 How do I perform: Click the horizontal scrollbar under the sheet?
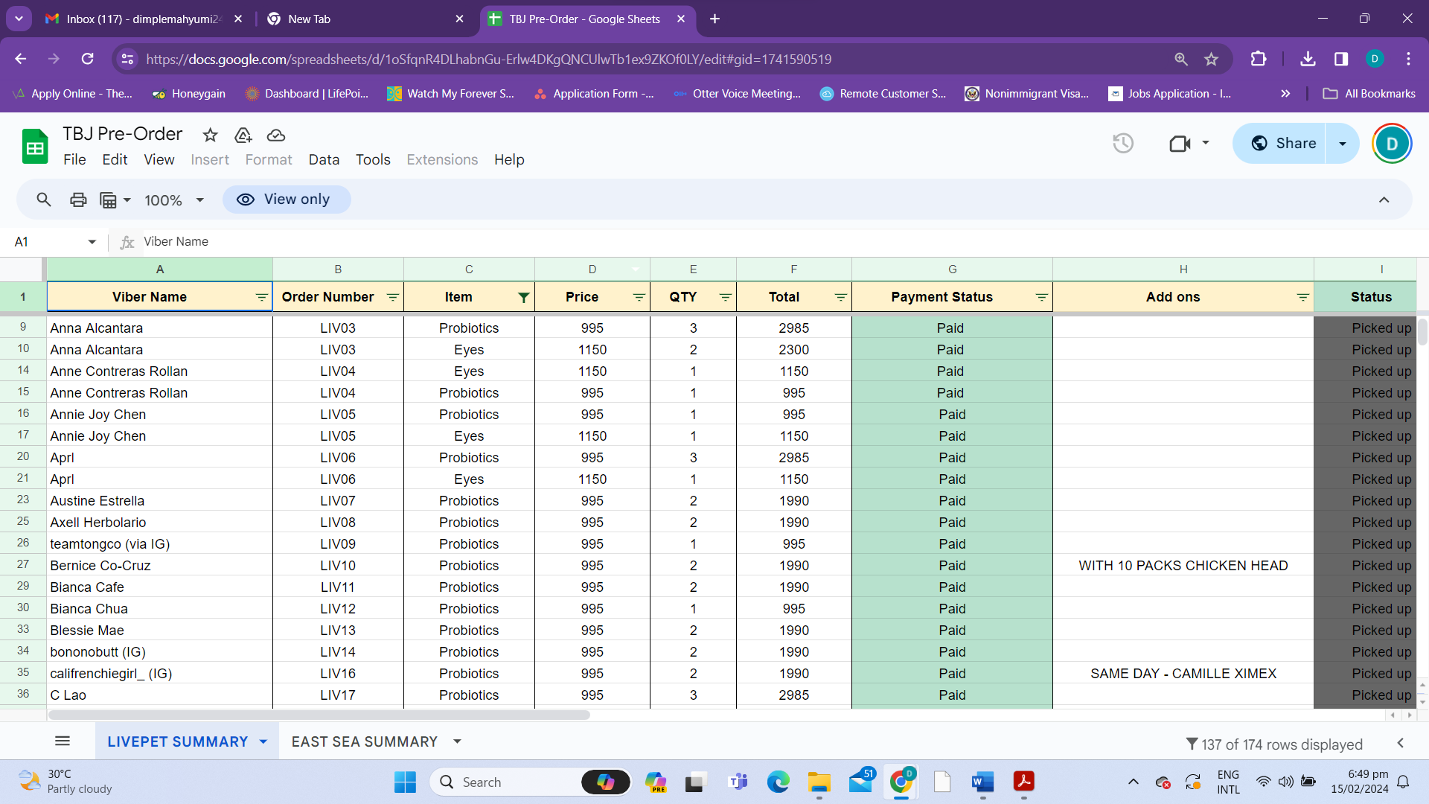[x=320, y=715]
